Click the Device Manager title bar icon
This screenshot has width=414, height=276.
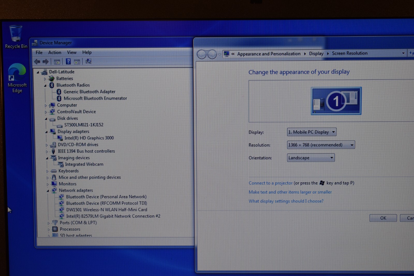[34, 43]
